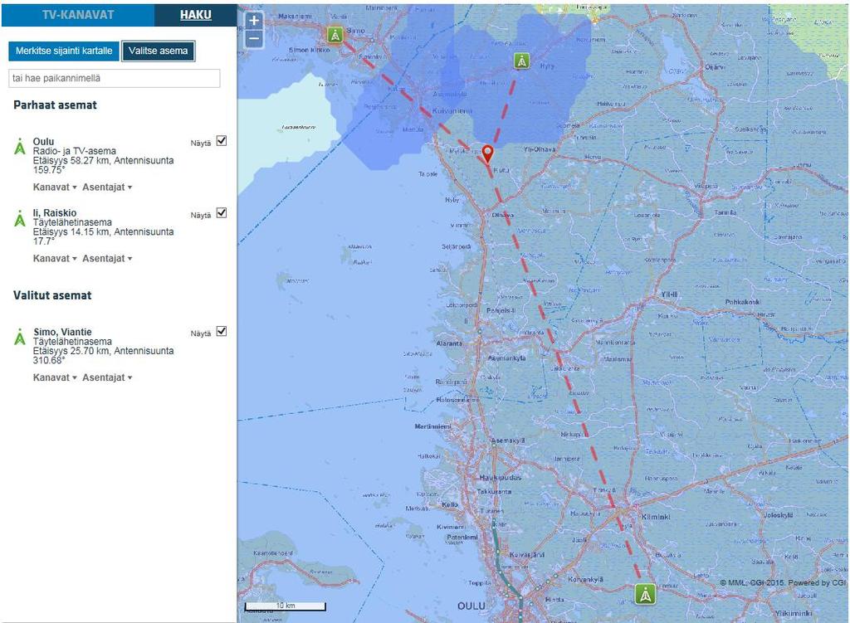
Task: Click the Ii Raiskio station marker on map
Action: (x=521, y=61)
